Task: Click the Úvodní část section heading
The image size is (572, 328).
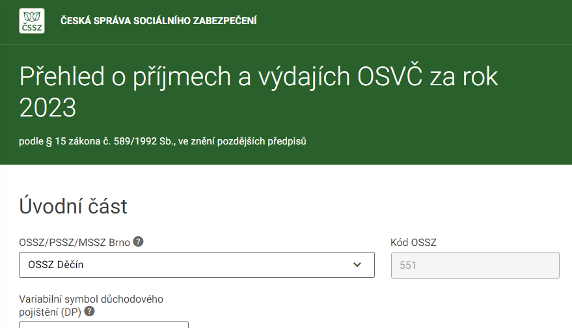Action: tap(73, 206)
